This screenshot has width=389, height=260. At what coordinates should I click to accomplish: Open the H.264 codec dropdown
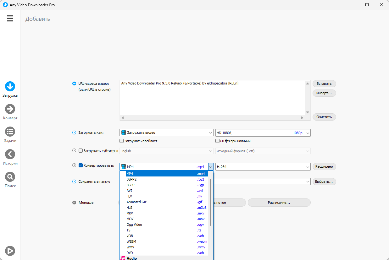(263, 167)
